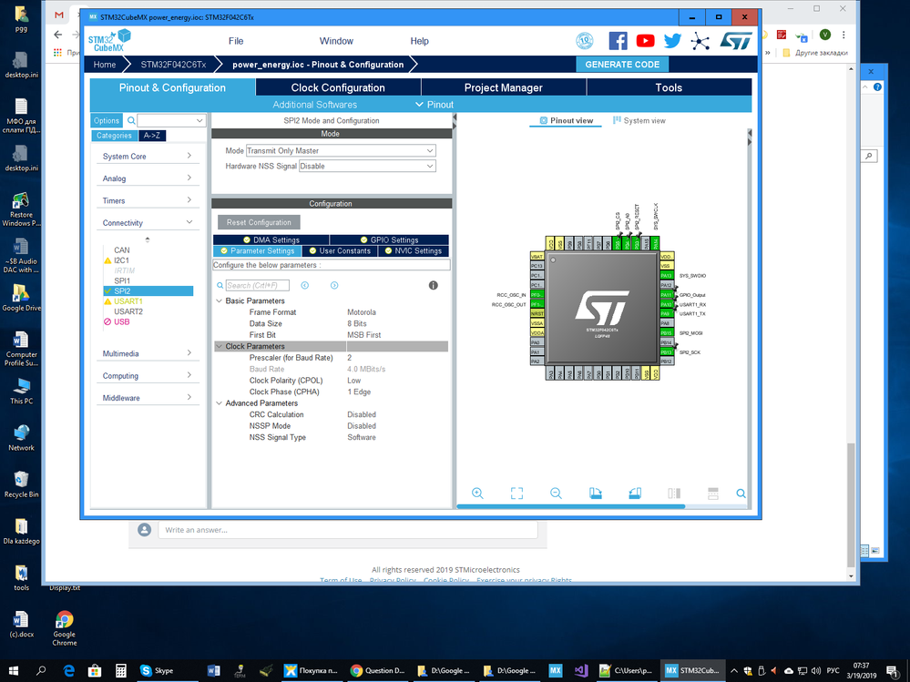
Task: Go to Home in the breadcrumb
Action: click(x=105, y=65)
